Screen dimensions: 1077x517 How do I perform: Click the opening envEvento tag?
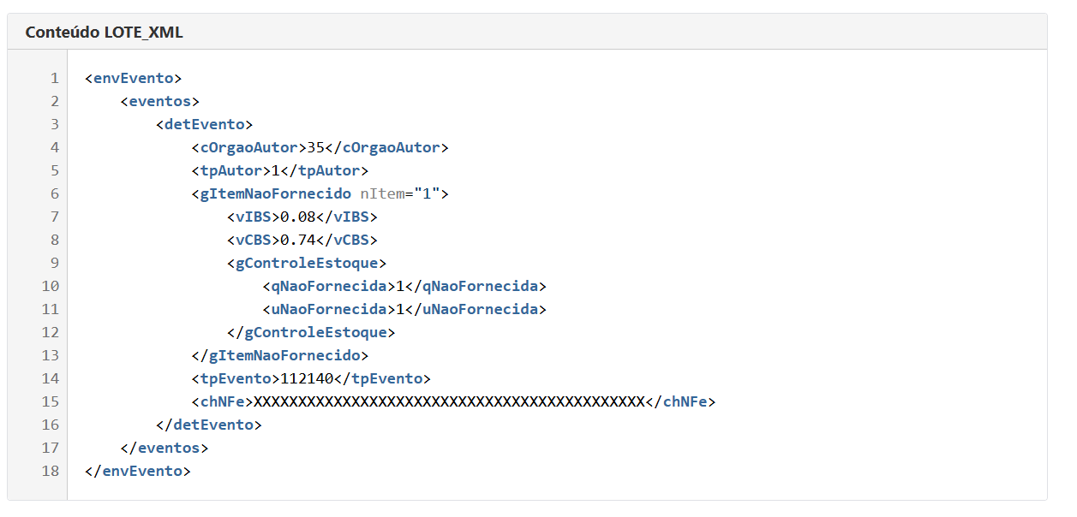[133, 78]
